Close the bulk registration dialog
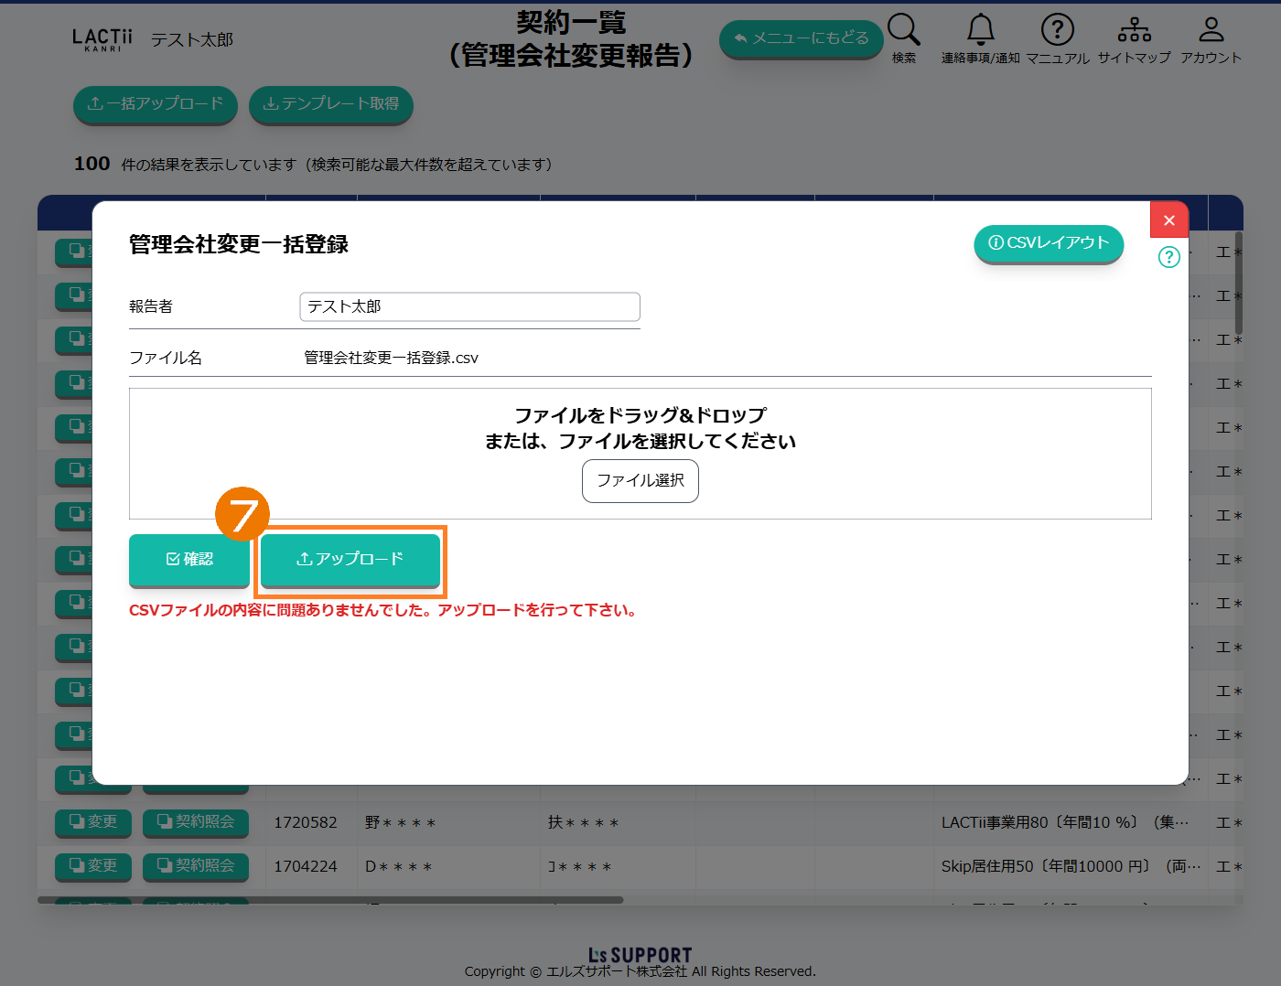 point(1168,220)
